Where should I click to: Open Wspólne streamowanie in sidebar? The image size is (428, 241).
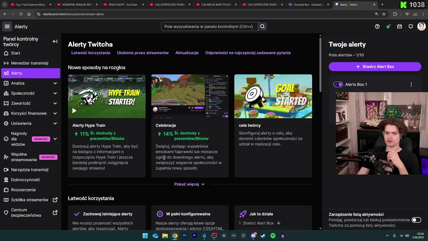(x=31, y=157)
